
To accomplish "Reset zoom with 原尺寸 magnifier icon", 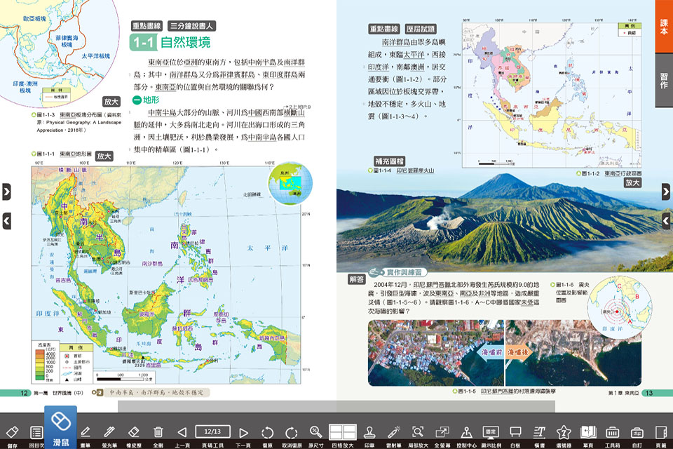I will 315,433.
